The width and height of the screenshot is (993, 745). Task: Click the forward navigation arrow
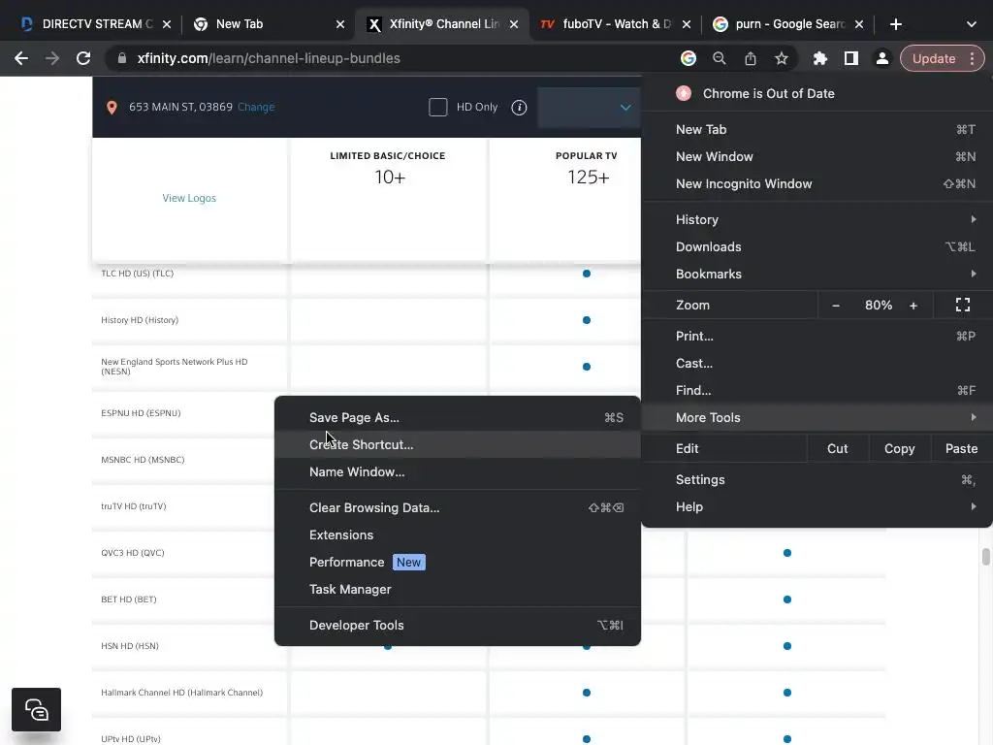tap(52, 58)
